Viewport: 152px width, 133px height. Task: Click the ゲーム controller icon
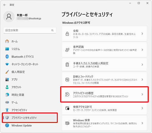pyautogui.click(x=7, y=102)
